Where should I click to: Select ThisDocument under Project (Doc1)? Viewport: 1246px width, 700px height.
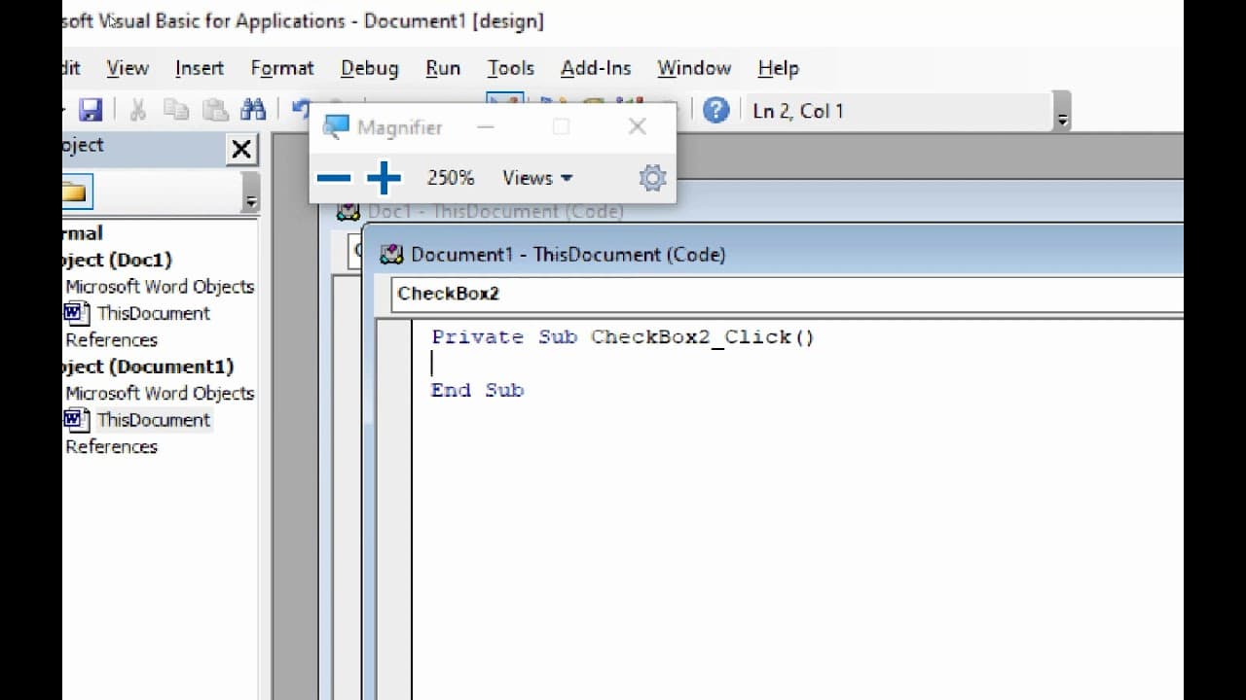pos(153,313)
